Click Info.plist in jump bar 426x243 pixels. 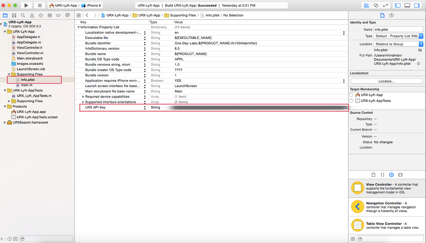coord(210,15)
